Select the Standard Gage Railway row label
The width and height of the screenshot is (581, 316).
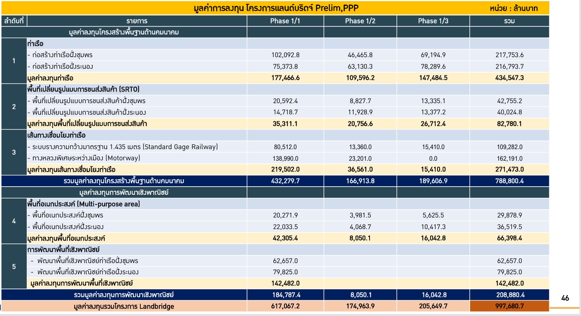point(123,147)
